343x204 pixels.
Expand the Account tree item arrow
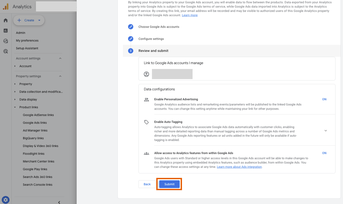point(15,66)
